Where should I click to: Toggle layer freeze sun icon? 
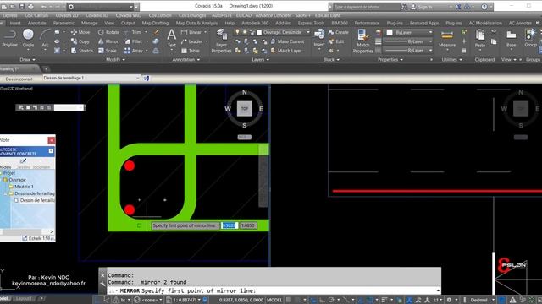tap(245, 32)
